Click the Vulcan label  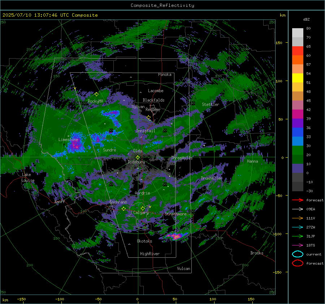coord(183,269)
